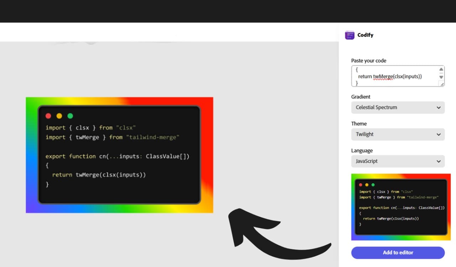Click the yellow dot on the code window

59,116
